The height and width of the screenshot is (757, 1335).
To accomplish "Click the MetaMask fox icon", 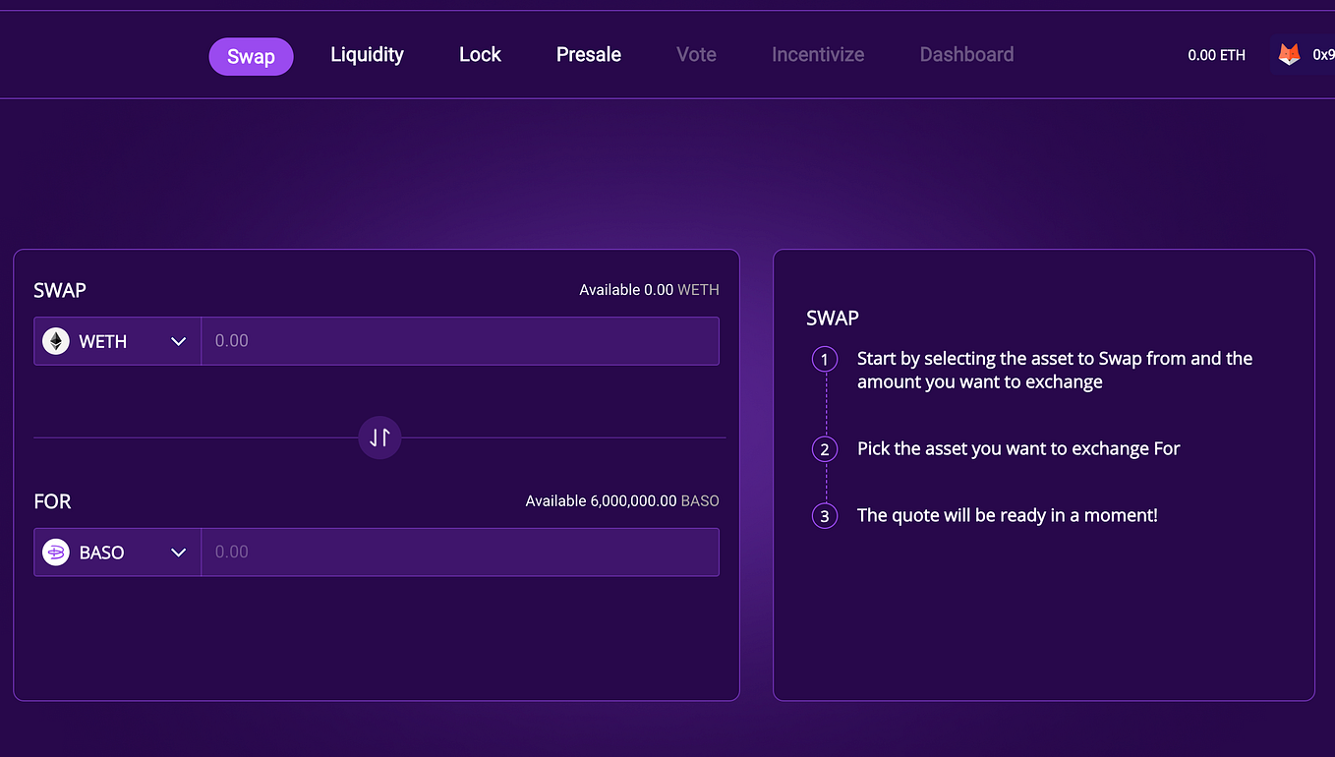I will point(1288,54).
